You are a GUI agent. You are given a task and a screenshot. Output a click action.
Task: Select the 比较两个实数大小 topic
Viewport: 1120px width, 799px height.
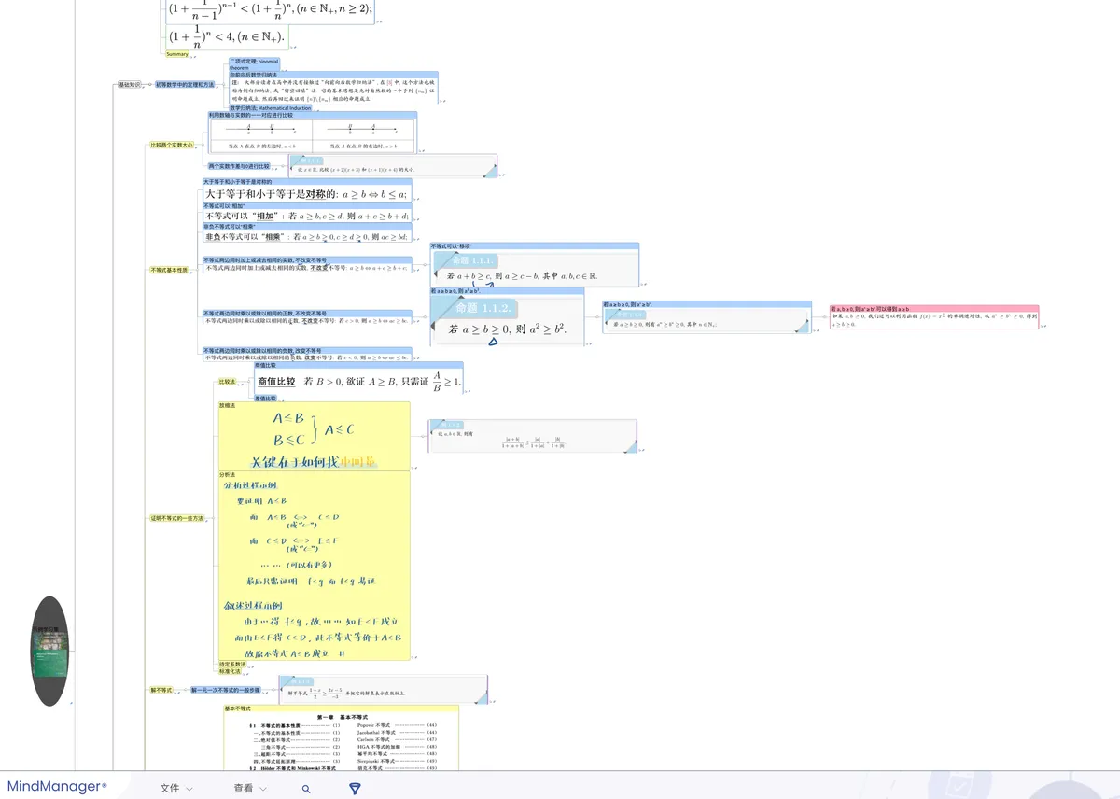172,146
